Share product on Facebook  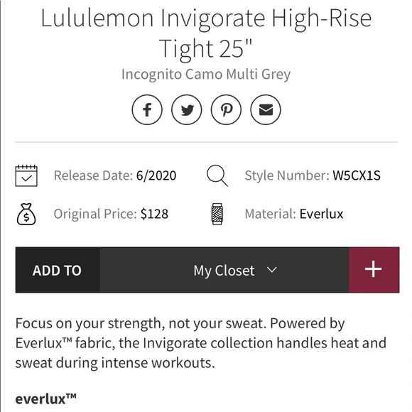tap(147, 109)
